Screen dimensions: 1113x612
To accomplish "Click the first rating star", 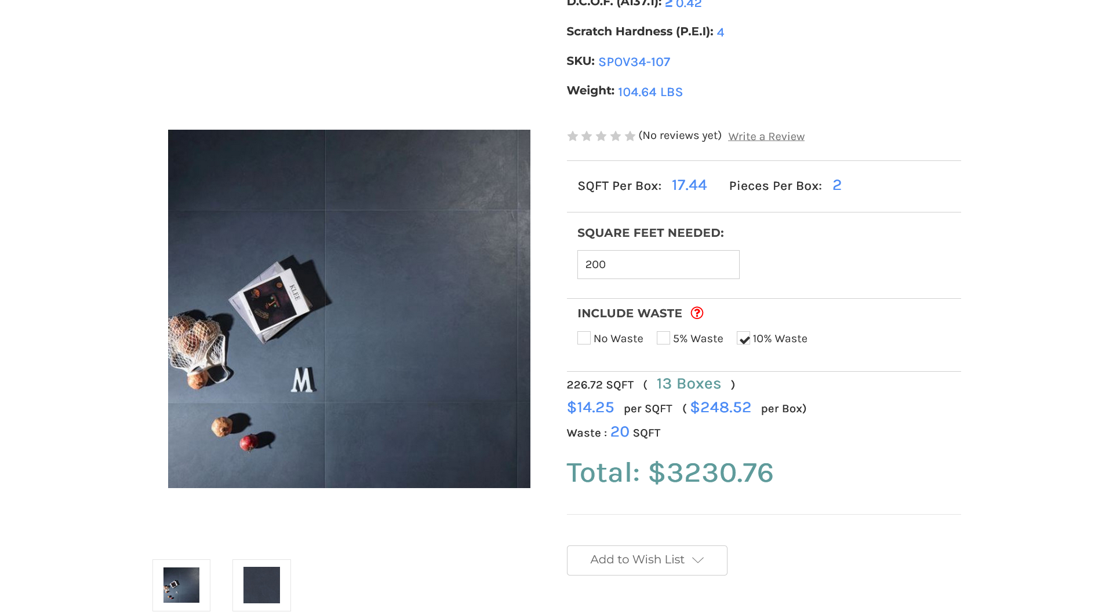I will click(573, 136).
